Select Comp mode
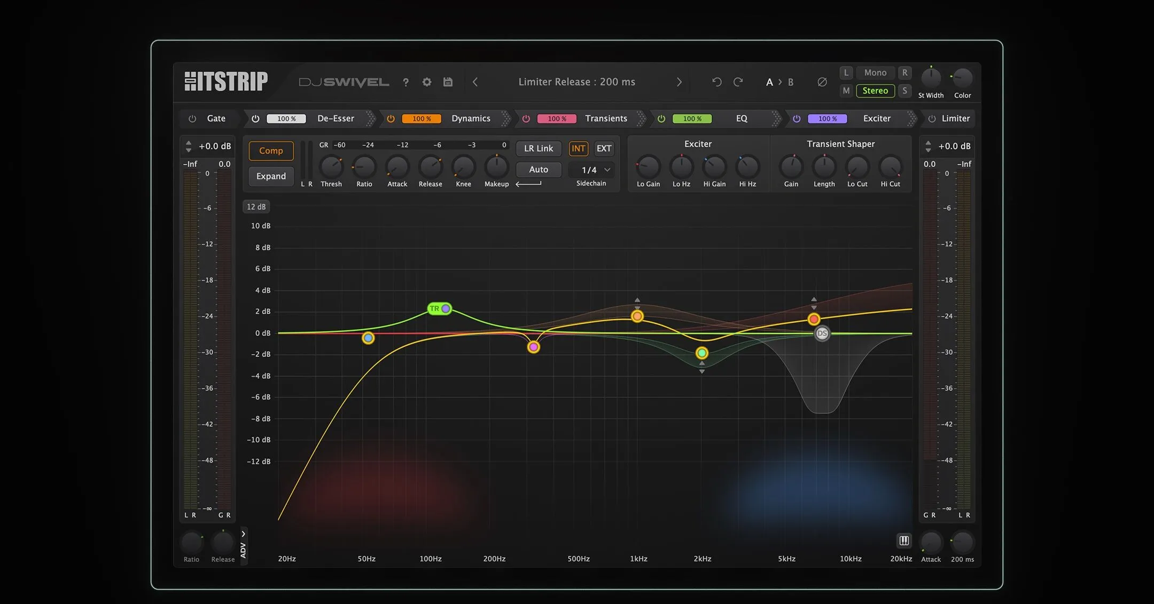 [271, 151]
